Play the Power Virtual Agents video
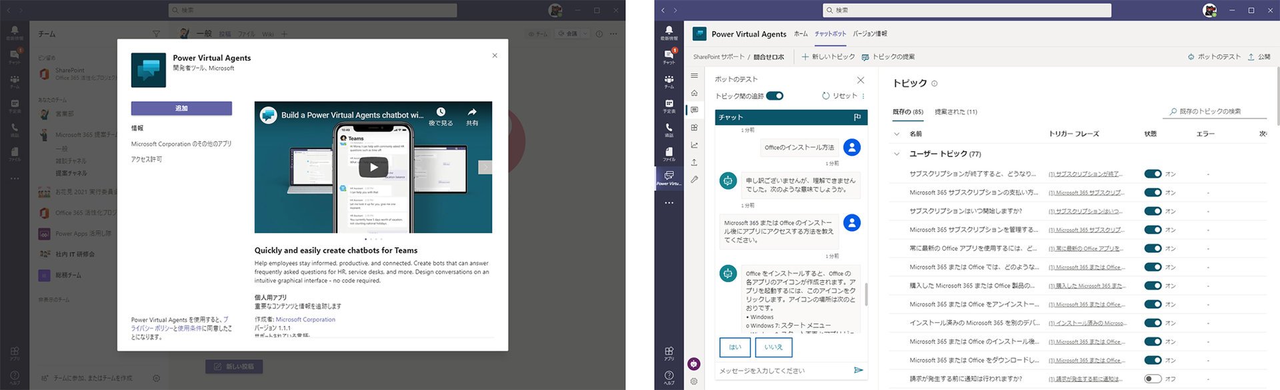1280x390 pixels. [x=373, y=167]
